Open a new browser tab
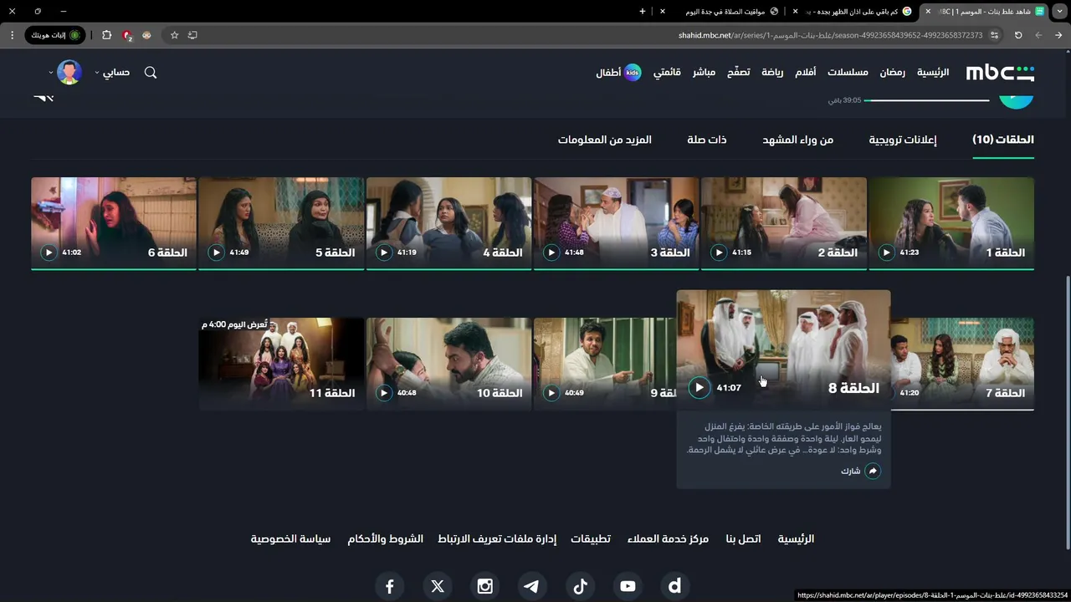1071x602 pixels. pyautogui.click(x=643, y=11)
